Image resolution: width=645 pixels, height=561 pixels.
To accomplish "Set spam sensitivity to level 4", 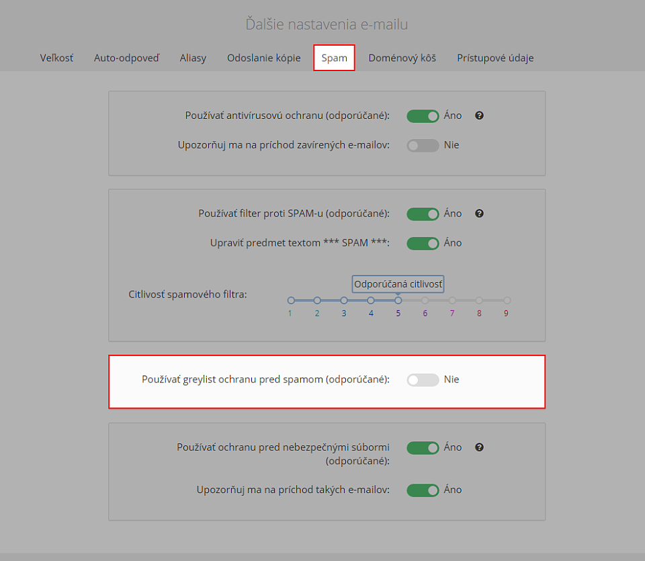I will 371,300.
